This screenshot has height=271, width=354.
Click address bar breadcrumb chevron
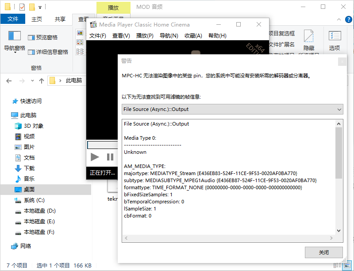coord(60,80)
